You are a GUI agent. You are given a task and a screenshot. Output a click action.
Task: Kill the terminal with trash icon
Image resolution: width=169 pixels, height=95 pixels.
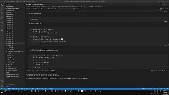tap(162, 71)
